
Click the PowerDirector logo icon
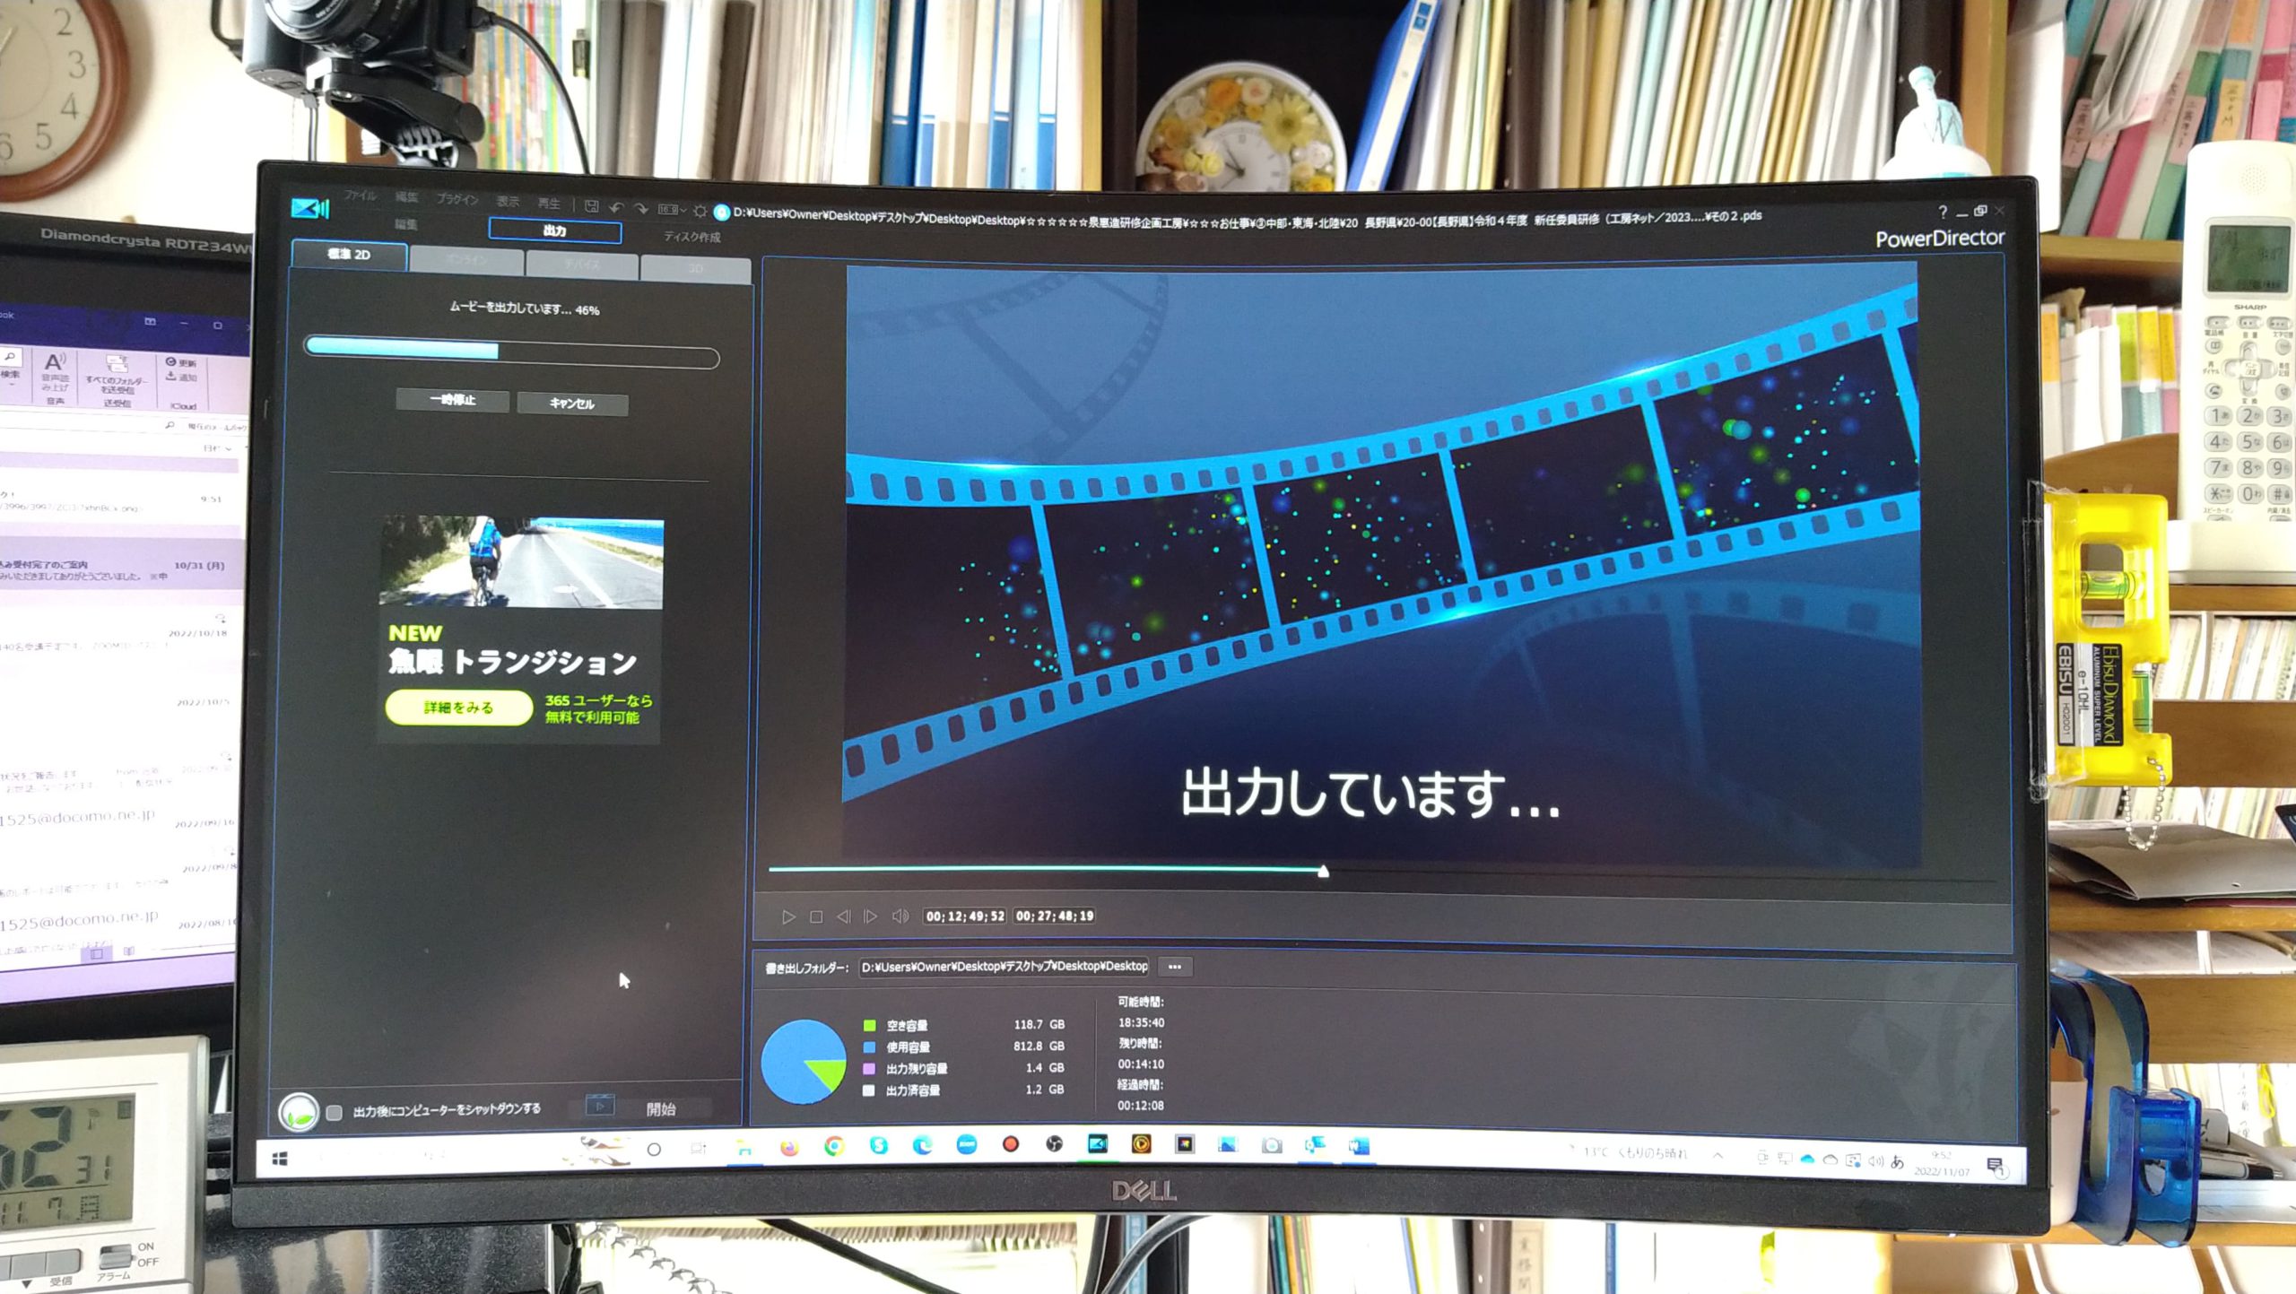pyautogui.click(x=310, y=208)
